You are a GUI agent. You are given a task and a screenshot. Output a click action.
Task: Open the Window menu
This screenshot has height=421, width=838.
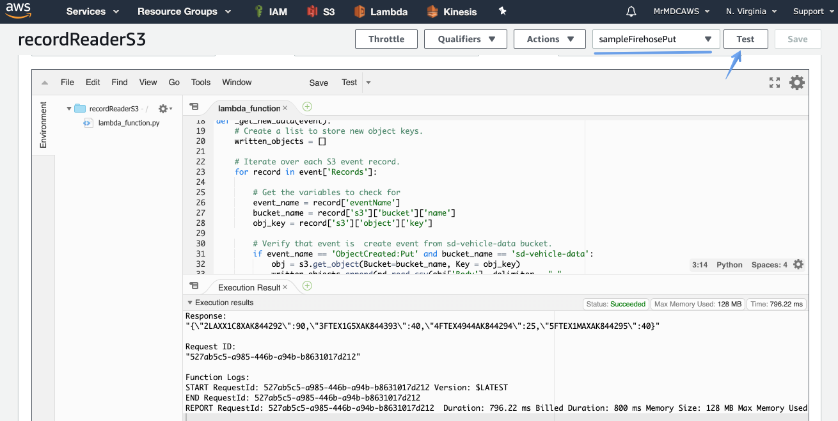(x=237, y=83)
